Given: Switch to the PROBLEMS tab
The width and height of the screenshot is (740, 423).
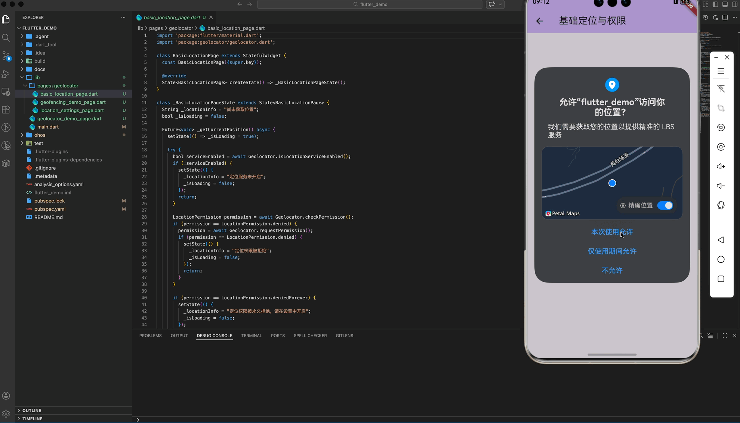Looking at the screenshot, I should [x=151, y=336].
